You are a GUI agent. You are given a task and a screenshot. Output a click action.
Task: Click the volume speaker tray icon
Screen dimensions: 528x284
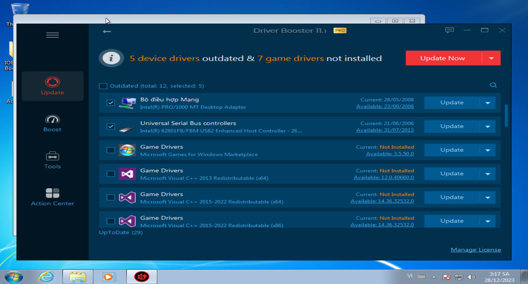point(471,277)
